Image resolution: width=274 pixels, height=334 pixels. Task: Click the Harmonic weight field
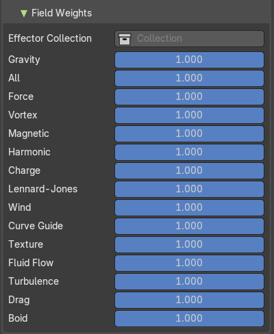point(189,152)
